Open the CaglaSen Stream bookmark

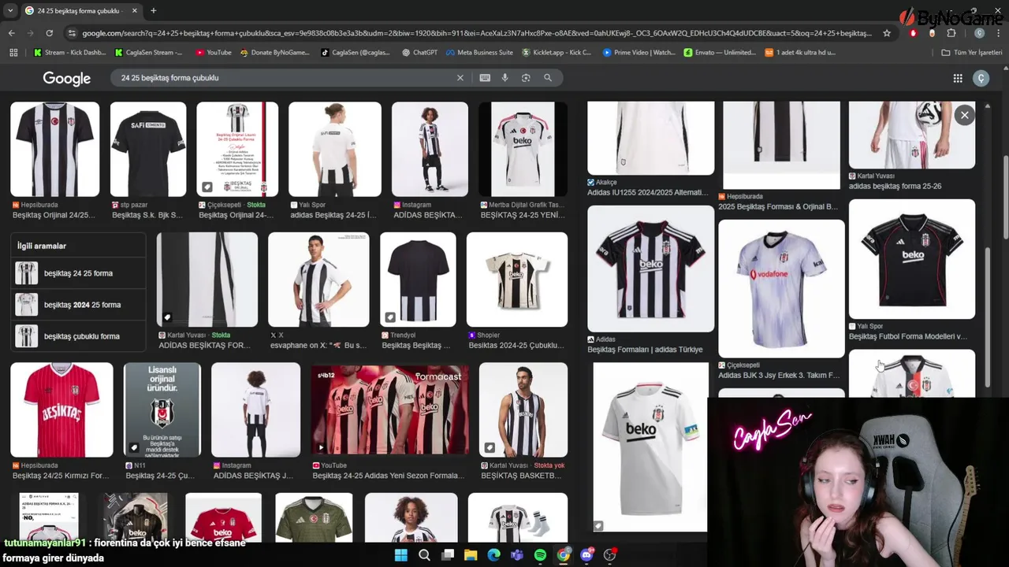pos(149,53)
